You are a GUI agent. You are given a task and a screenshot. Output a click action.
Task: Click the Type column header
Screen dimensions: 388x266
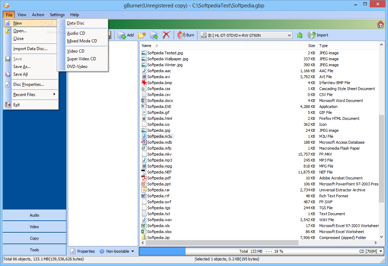point(348,46)
